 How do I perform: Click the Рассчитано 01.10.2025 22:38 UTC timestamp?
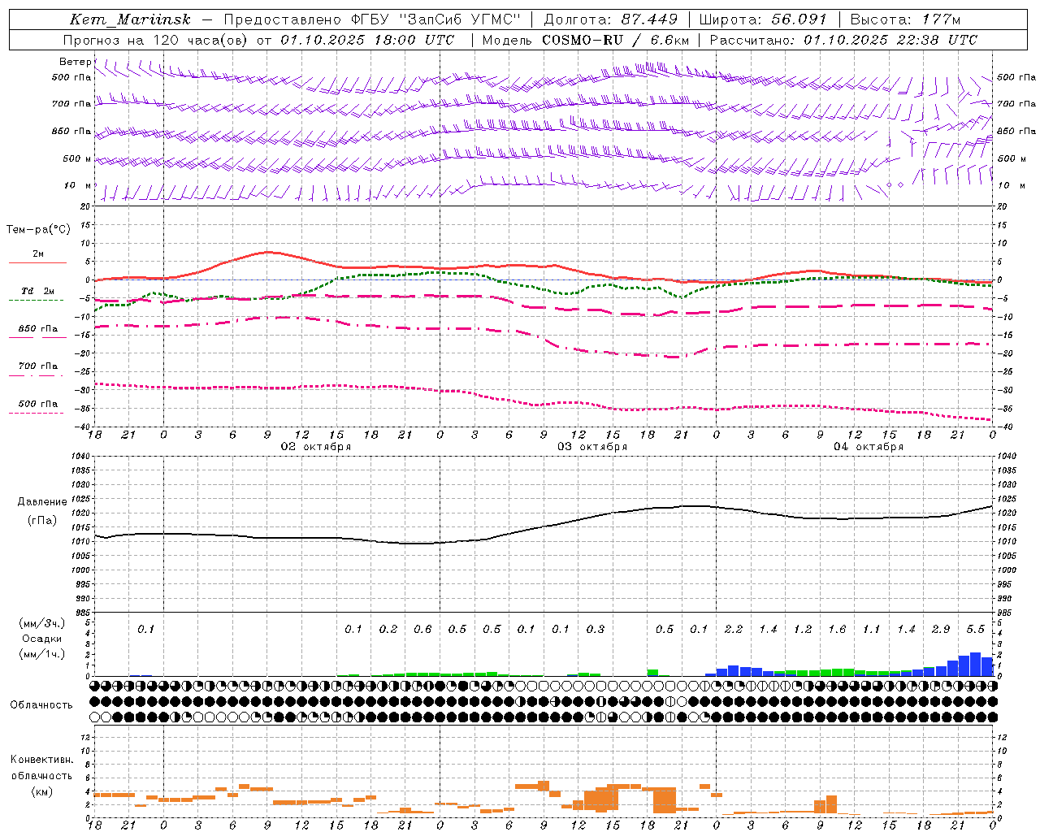pyautogui.click(x=843, y=40)
